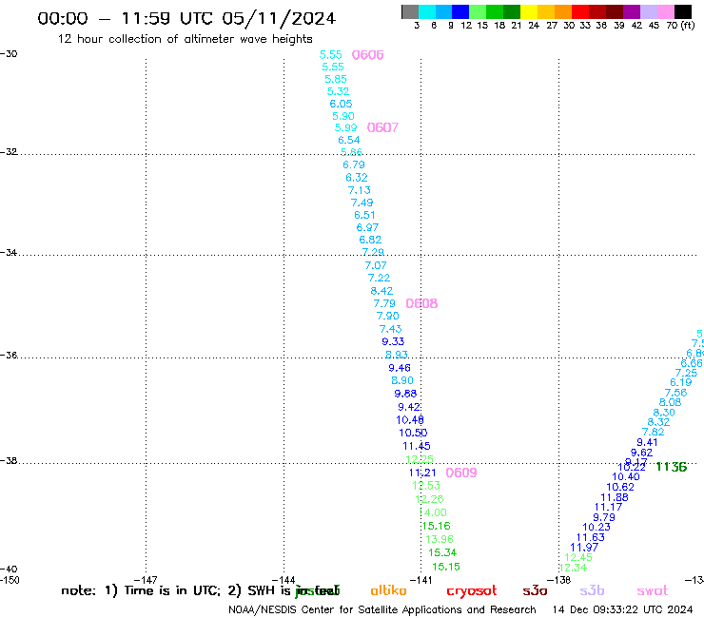Click the wave height value "6.54"
The height and width of the screenshot is (618, 704).
349,140
